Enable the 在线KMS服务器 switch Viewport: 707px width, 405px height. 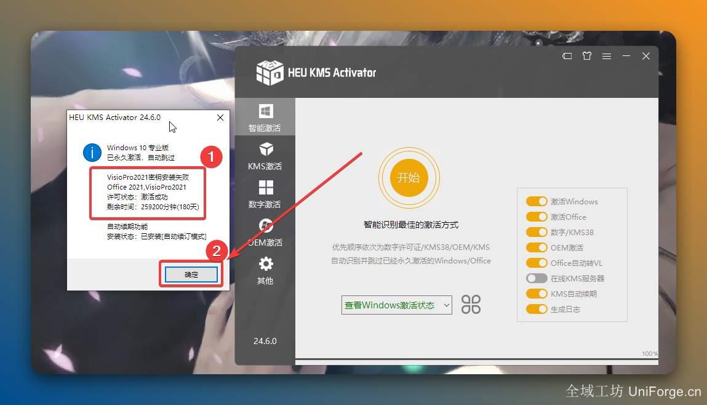coord(537,278)
